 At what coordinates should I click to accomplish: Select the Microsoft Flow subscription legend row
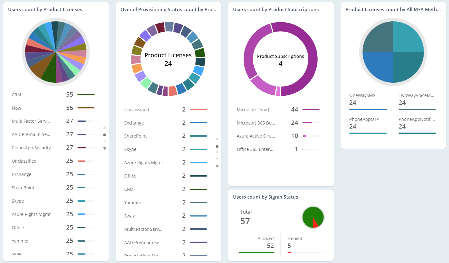277,110
